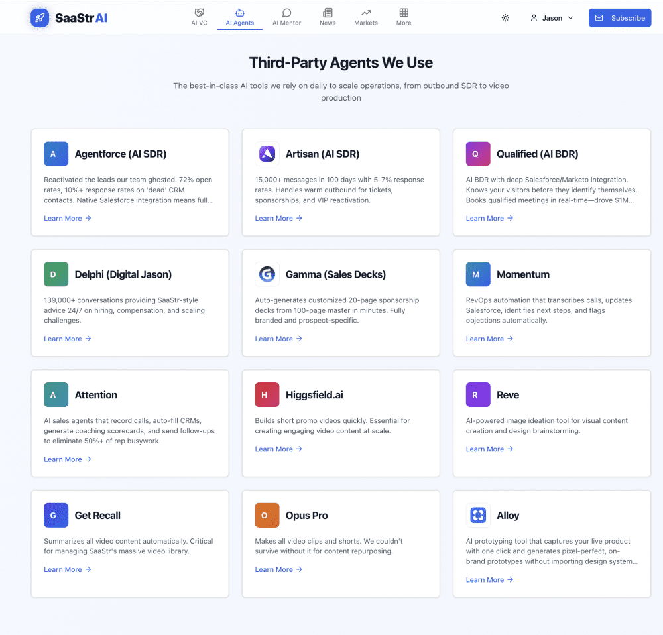Select the Qualified 'Q' icon
Image resolution: width=663 pixels, height=635 pixels.
pos(477,153)
